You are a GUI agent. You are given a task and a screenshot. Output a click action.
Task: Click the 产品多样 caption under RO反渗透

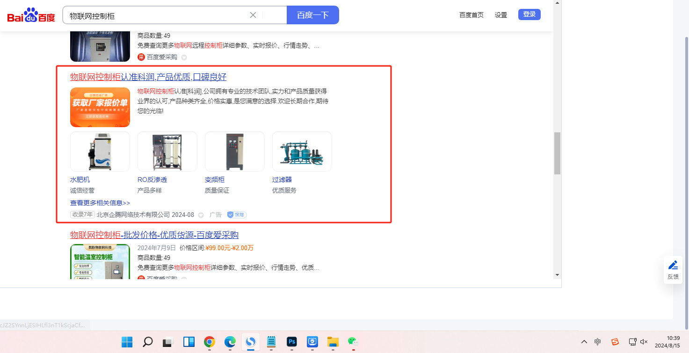coord(150,190)
